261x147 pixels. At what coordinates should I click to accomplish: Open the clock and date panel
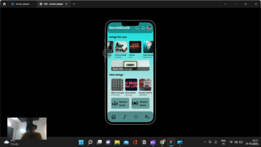[252, 142]
